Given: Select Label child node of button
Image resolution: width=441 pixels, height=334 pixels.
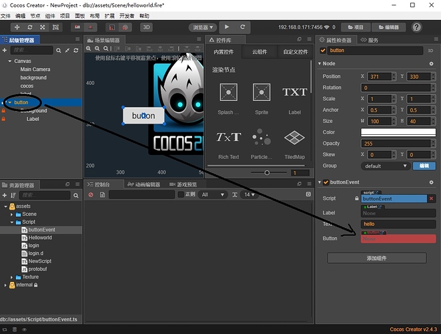Looking at the screenshot, I should (x=33, y=119).
